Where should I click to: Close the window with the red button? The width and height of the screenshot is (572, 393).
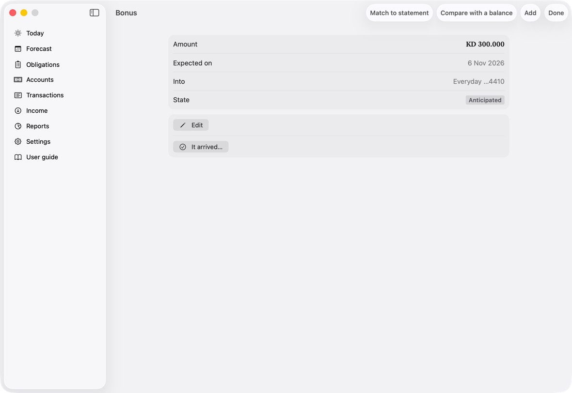pos(13,13)
